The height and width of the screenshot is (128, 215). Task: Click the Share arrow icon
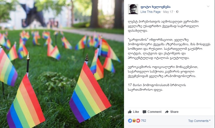167,112
